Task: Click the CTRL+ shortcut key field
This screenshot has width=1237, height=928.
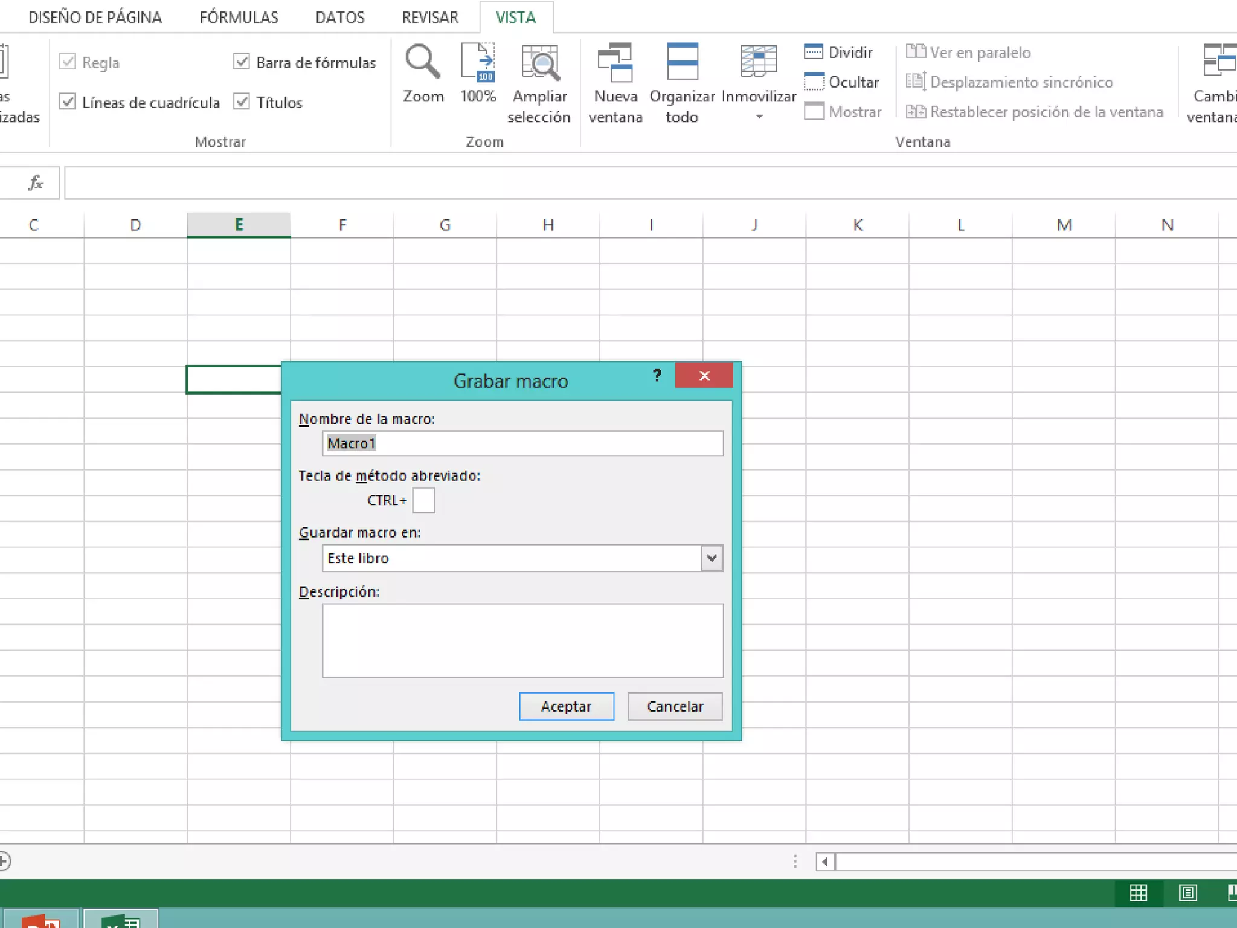Action: coord(423,500)
